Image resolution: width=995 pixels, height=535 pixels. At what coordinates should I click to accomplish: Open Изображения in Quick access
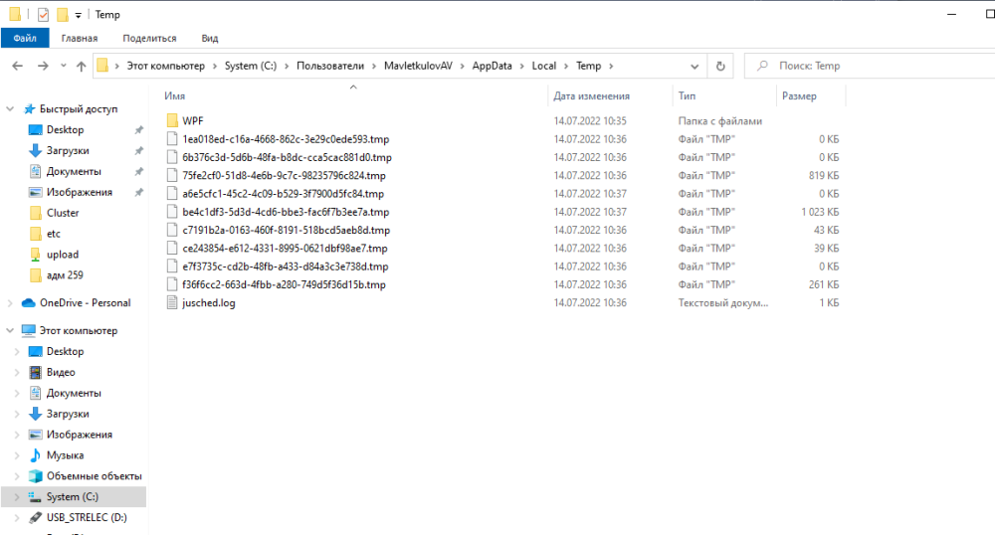coord(80,192)
